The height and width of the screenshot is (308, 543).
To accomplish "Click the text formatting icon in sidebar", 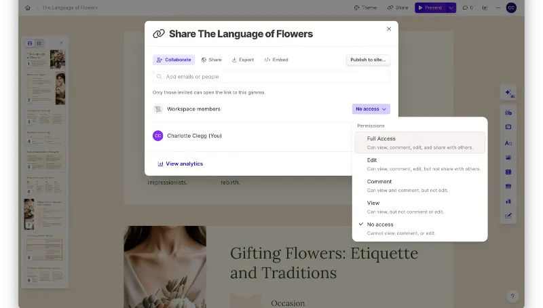I will coord(508,143).
